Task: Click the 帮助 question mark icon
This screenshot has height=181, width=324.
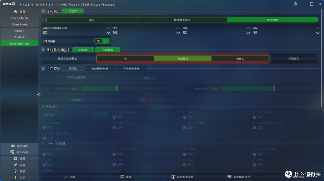Action: point(16,171)
